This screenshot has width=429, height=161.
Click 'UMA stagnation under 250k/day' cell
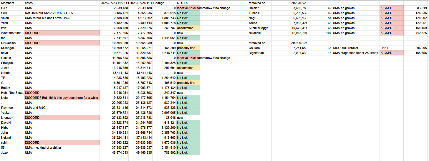355,53
